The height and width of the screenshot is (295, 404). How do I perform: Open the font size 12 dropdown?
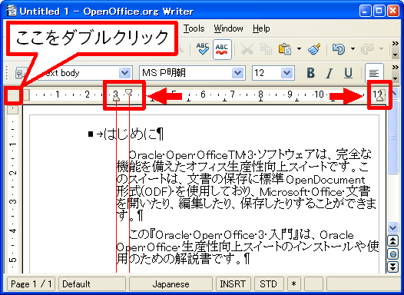(x=286, y=73)
